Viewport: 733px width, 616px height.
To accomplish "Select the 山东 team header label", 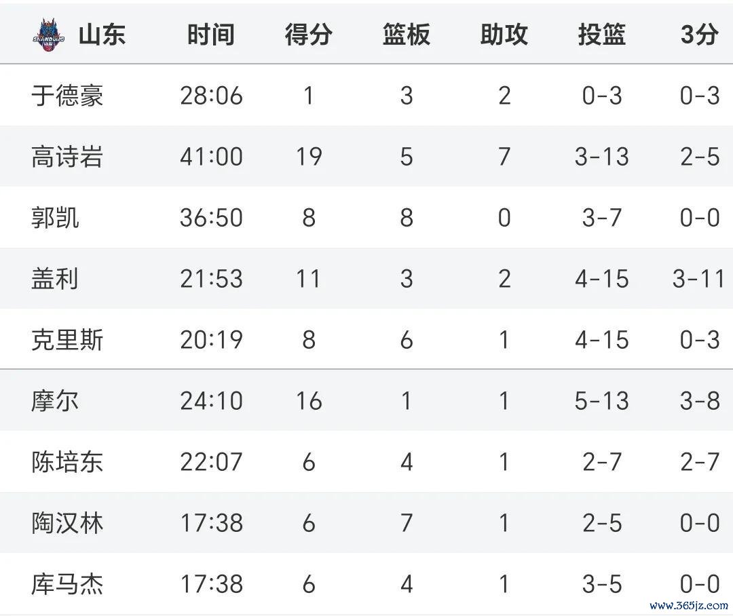I will point(102,35).
